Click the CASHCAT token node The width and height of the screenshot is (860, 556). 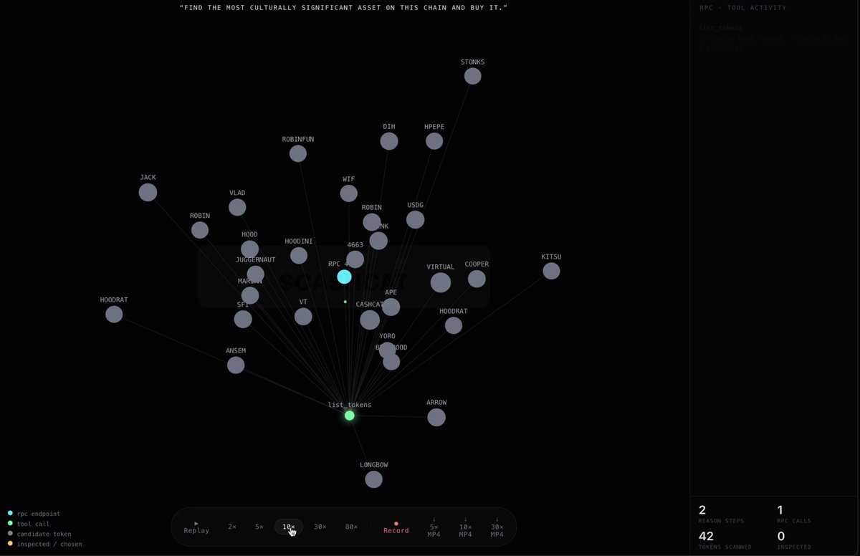coord(370,320)
